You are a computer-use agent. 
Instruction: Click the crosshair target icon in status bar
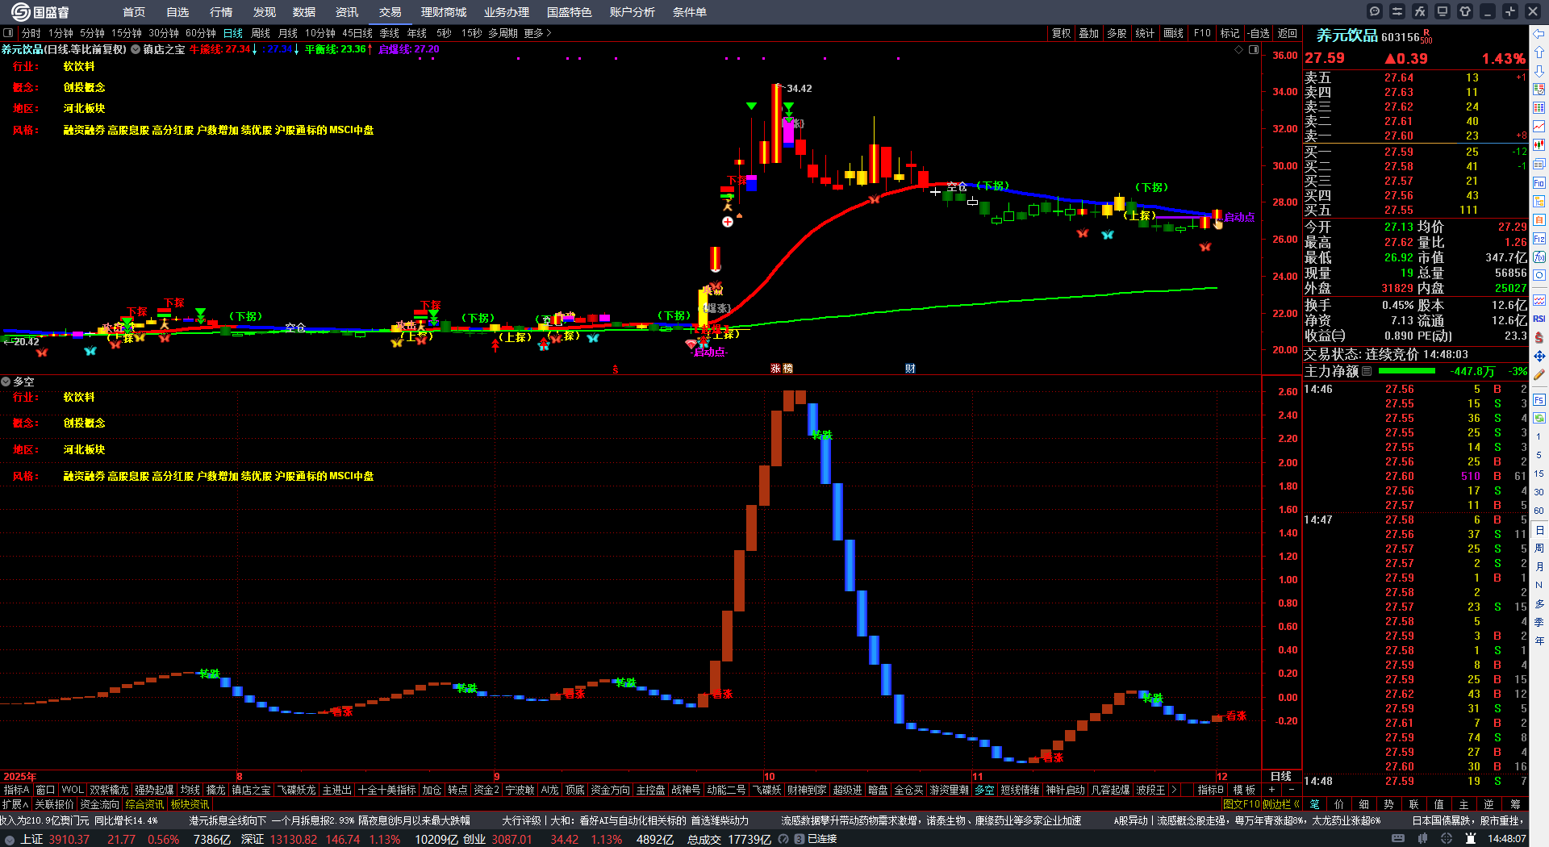pos(1447,839)
